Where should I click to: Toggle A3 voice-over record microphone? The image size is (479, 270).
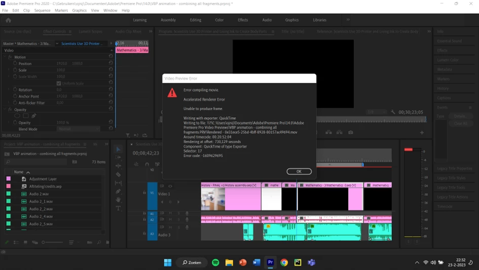click(187, 227)
